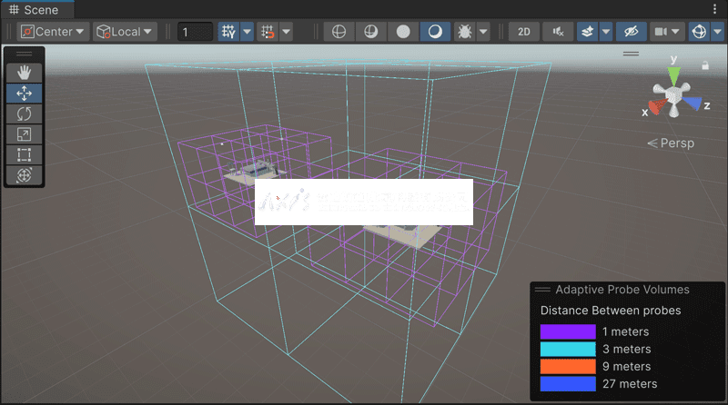Toggle scene audio mute

point(558,31)
